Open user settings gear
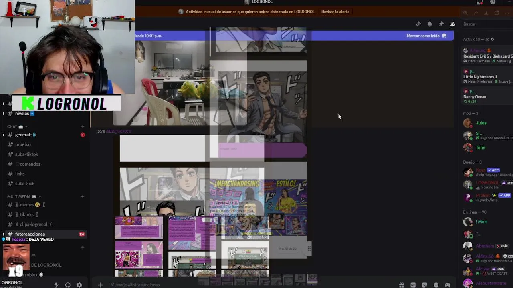513x288 pixels. tap(79, 285)
